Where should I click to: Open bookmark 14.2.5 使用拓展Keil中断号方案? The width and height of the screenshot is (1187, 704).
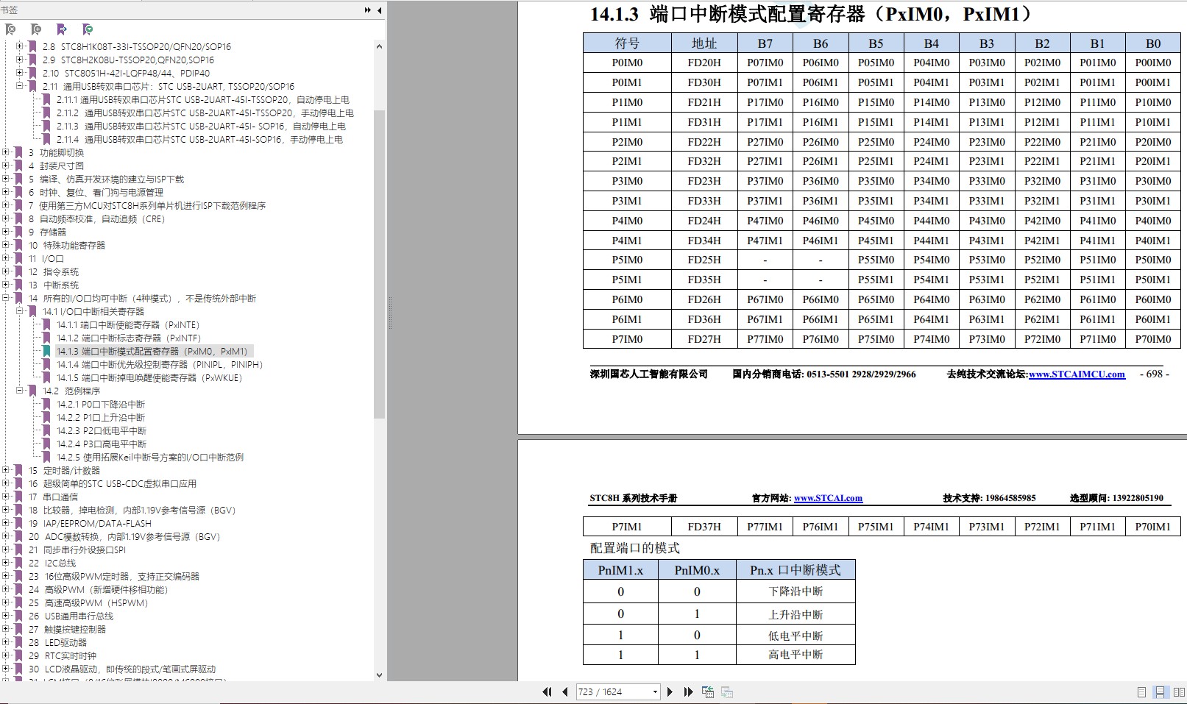click(x=150, y=457)
